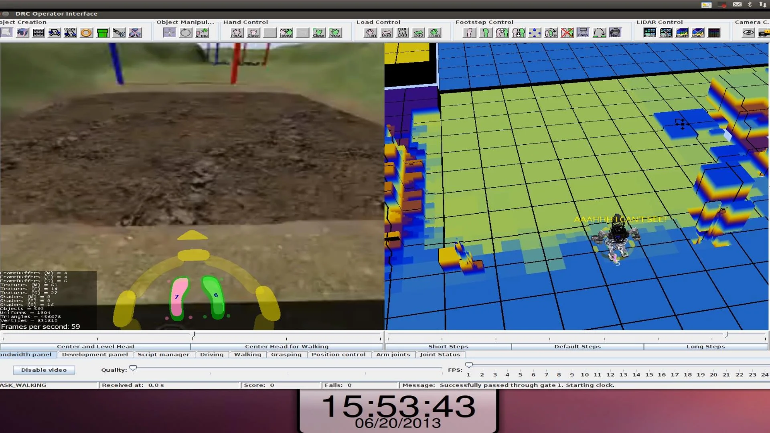Open Bluetooth menu in top bar
The height and width of the screenshot is (433, 770).
(x=750, y=4)
